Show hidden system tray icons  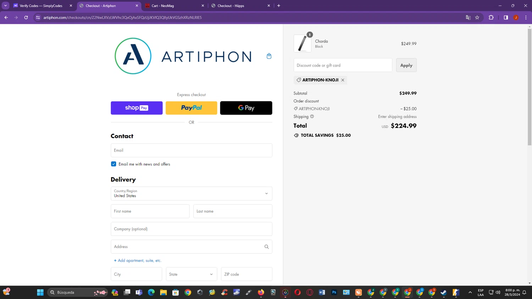click(x=470, y=292)
